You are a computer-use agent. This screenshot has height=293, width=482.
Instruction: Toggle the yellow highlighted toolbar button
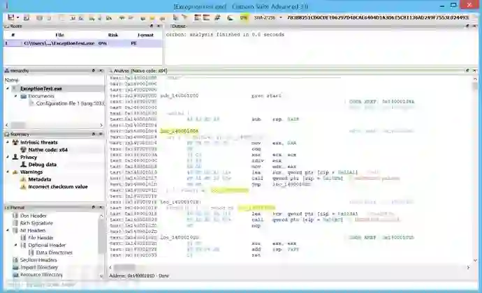pyautogui.click(x=244, y=18)
